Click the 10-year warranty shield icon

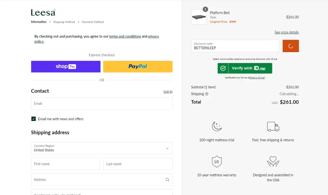click(x=217, y=161)
